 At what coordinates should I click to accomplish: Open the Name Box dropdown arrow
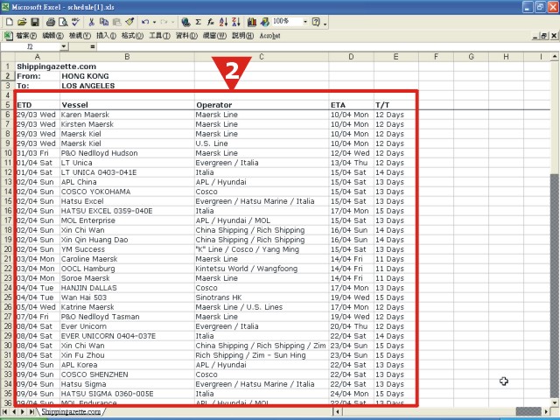click(64, 46)
